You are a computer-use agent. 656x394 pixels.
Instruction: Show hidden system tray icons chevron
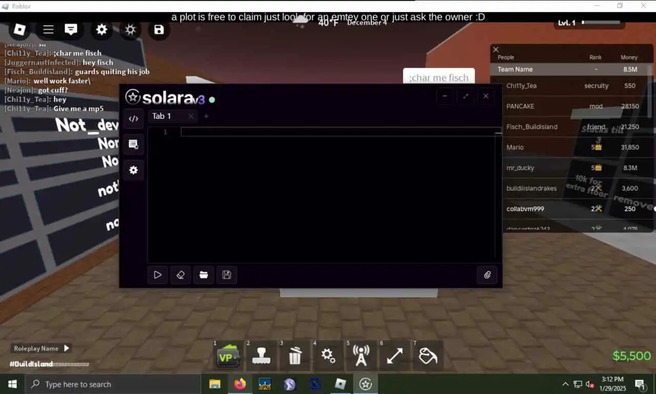point(565,384)
